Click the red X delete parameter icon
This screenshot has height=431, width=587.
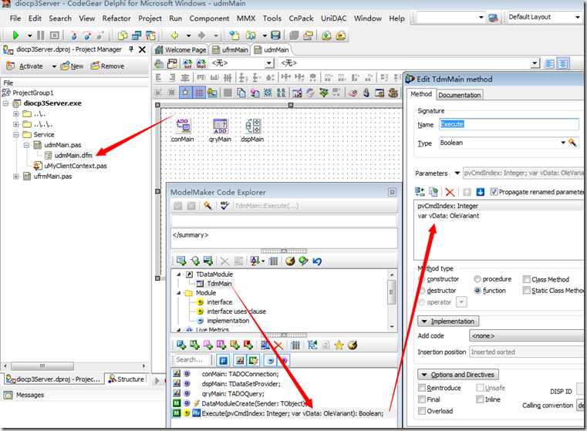click(450, 192)
